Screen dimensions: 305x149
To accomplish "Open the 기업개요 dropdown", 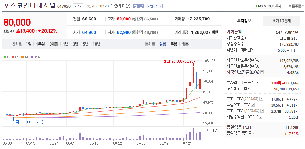I will pos(154,6).
